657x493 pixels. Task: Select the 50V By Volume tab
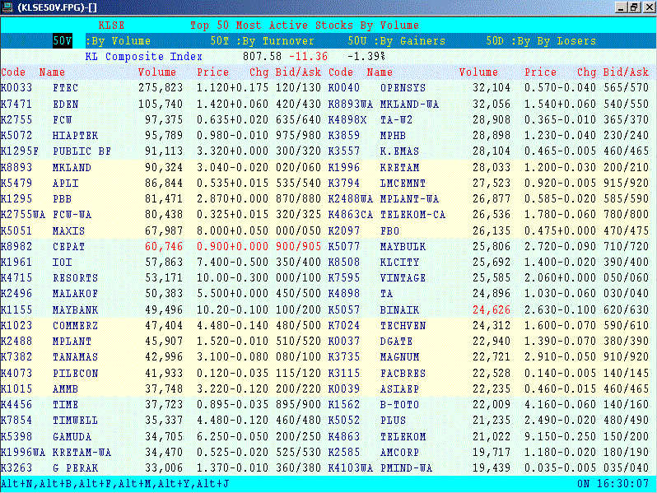click(x=102, y=41)
